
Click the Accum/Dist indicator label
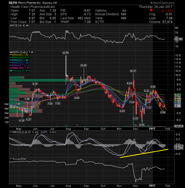click(x=19, y=159)
